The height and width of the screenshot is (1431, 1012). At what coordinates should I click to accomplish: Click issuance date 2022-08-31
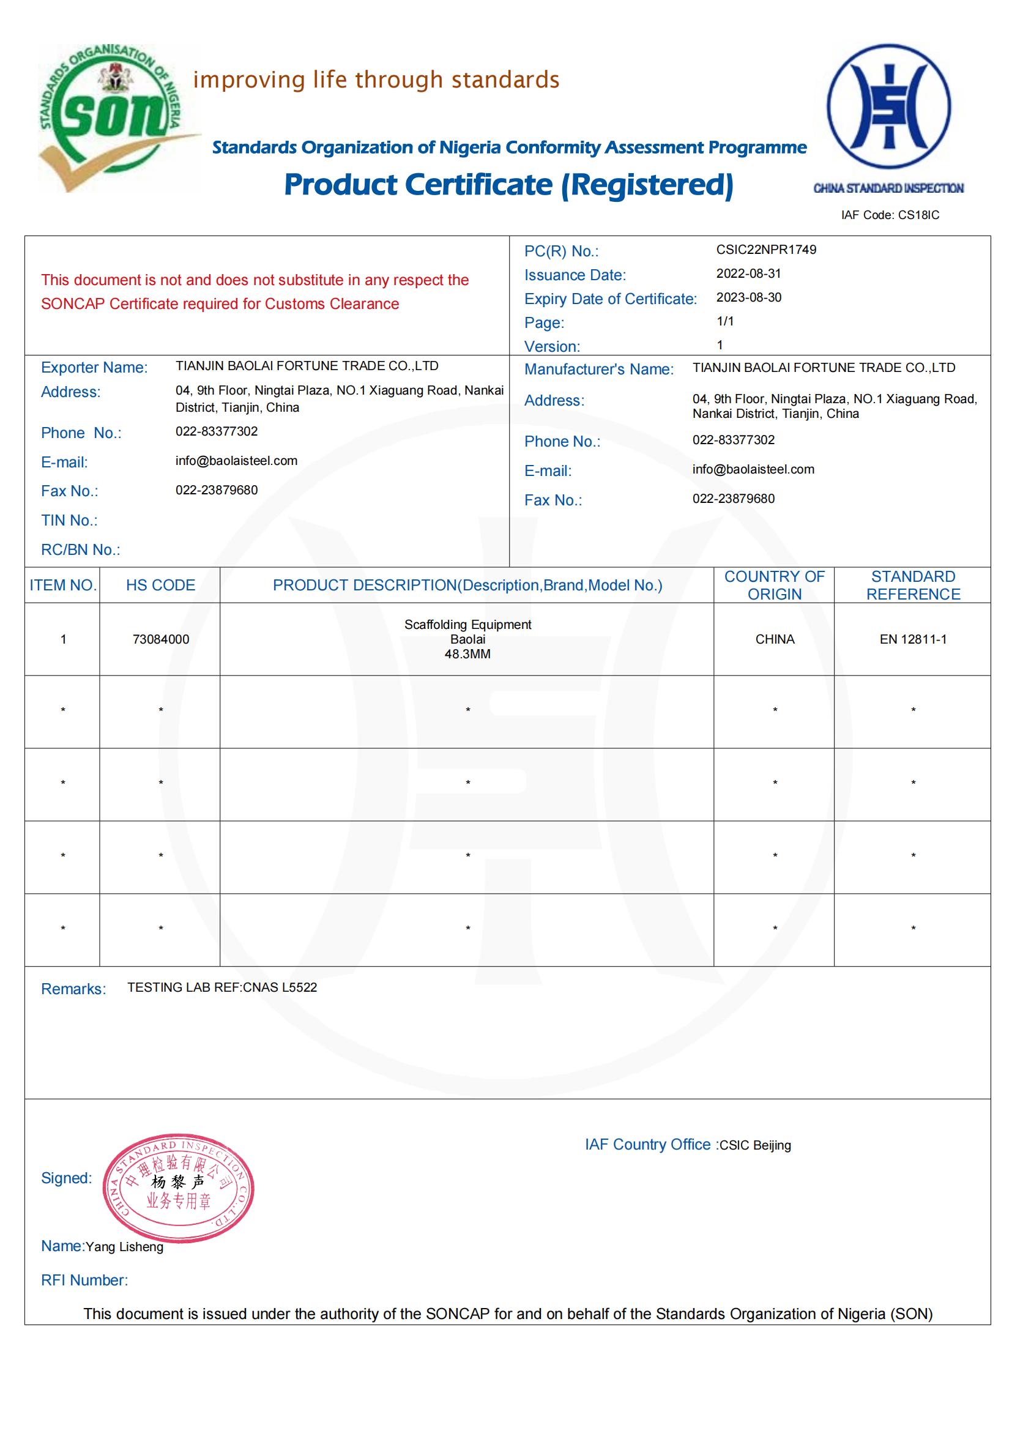[x=748, y=273]
